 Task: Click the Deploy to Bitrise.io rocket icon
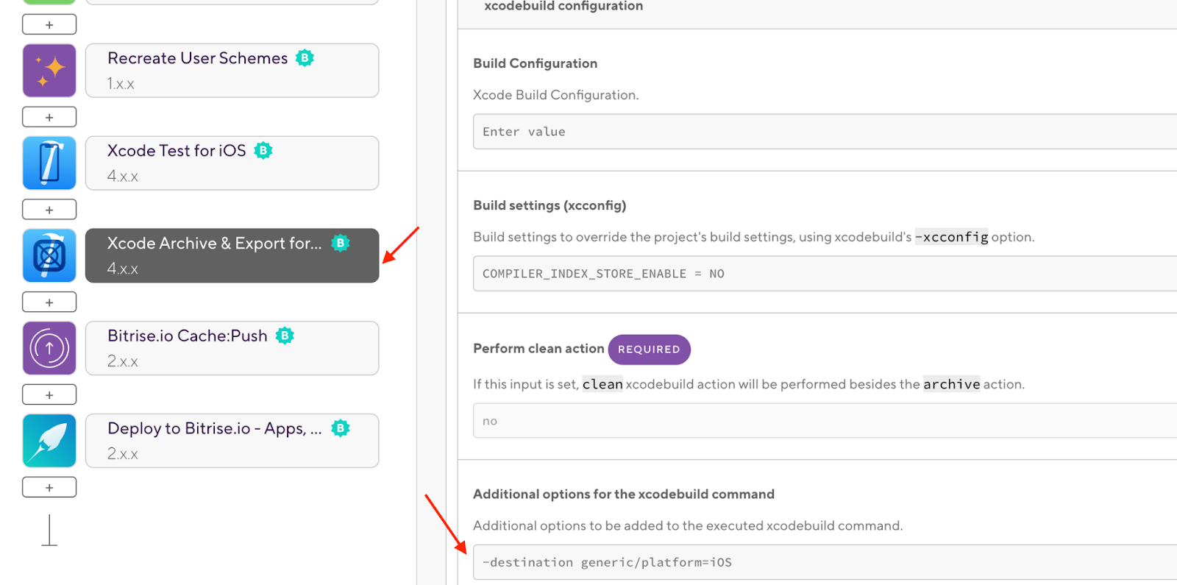tap(49, 441)
